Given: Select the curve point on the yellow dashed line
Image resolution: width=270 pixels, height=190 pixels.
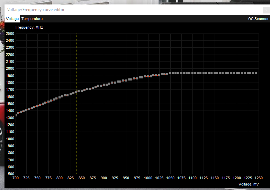Looking at the screenshot, I should (x=76, y=92).
